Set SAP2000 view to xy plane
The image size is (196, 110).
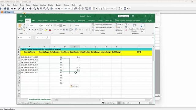point(59,9)
